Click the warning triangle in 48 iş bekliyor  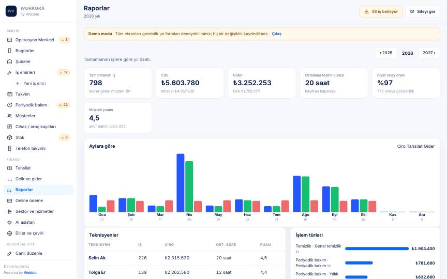point(367,12)
